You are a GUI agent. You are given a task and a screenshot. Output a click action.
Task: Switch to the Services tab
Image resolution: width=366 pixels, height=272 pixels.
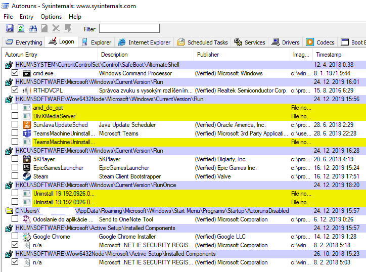(250, 42)
